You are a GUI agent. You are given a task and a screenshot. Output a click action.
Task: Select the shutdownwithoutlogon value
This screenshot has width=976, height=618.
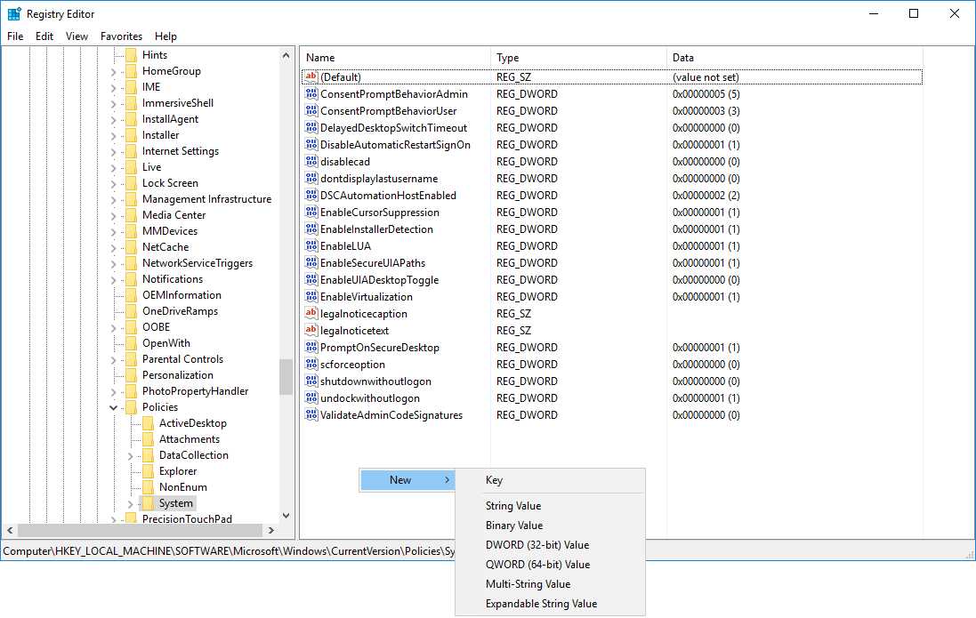click(375, 381)
